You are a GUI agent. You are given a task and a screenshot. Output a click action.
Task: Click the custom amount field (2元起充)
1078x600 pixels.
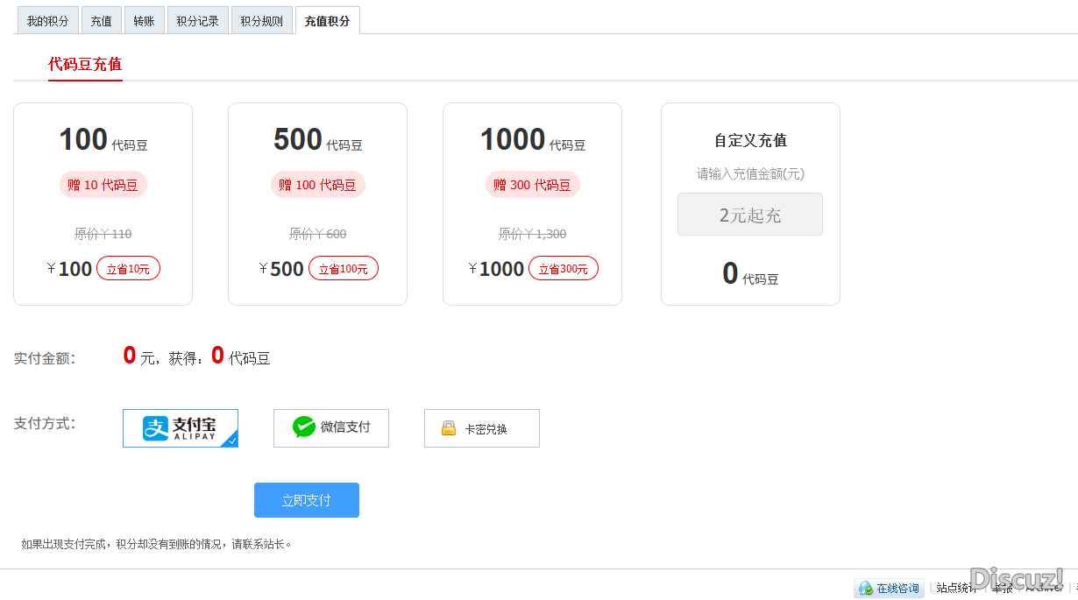[x=749, y=215]
